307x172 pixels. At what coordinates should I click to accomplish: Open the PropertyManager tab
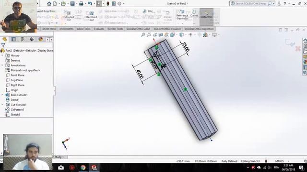[x=13, y=39]
